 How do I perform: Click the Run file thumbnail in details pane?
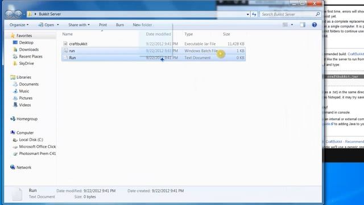pos(17,194)
